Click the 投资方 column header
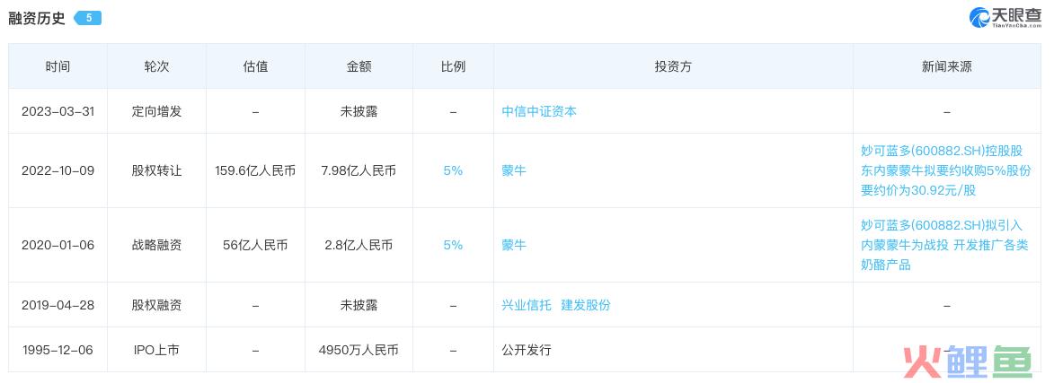The image size is (1054, 383). pos(674,66)
